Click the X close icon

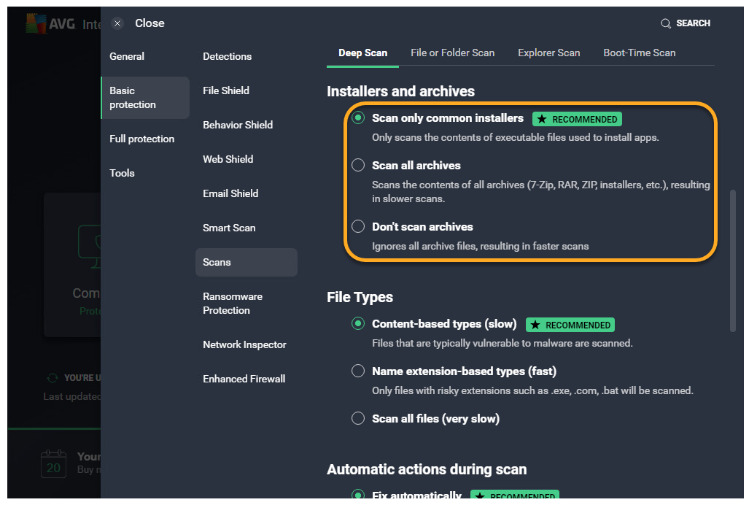[x=117, y=23]
